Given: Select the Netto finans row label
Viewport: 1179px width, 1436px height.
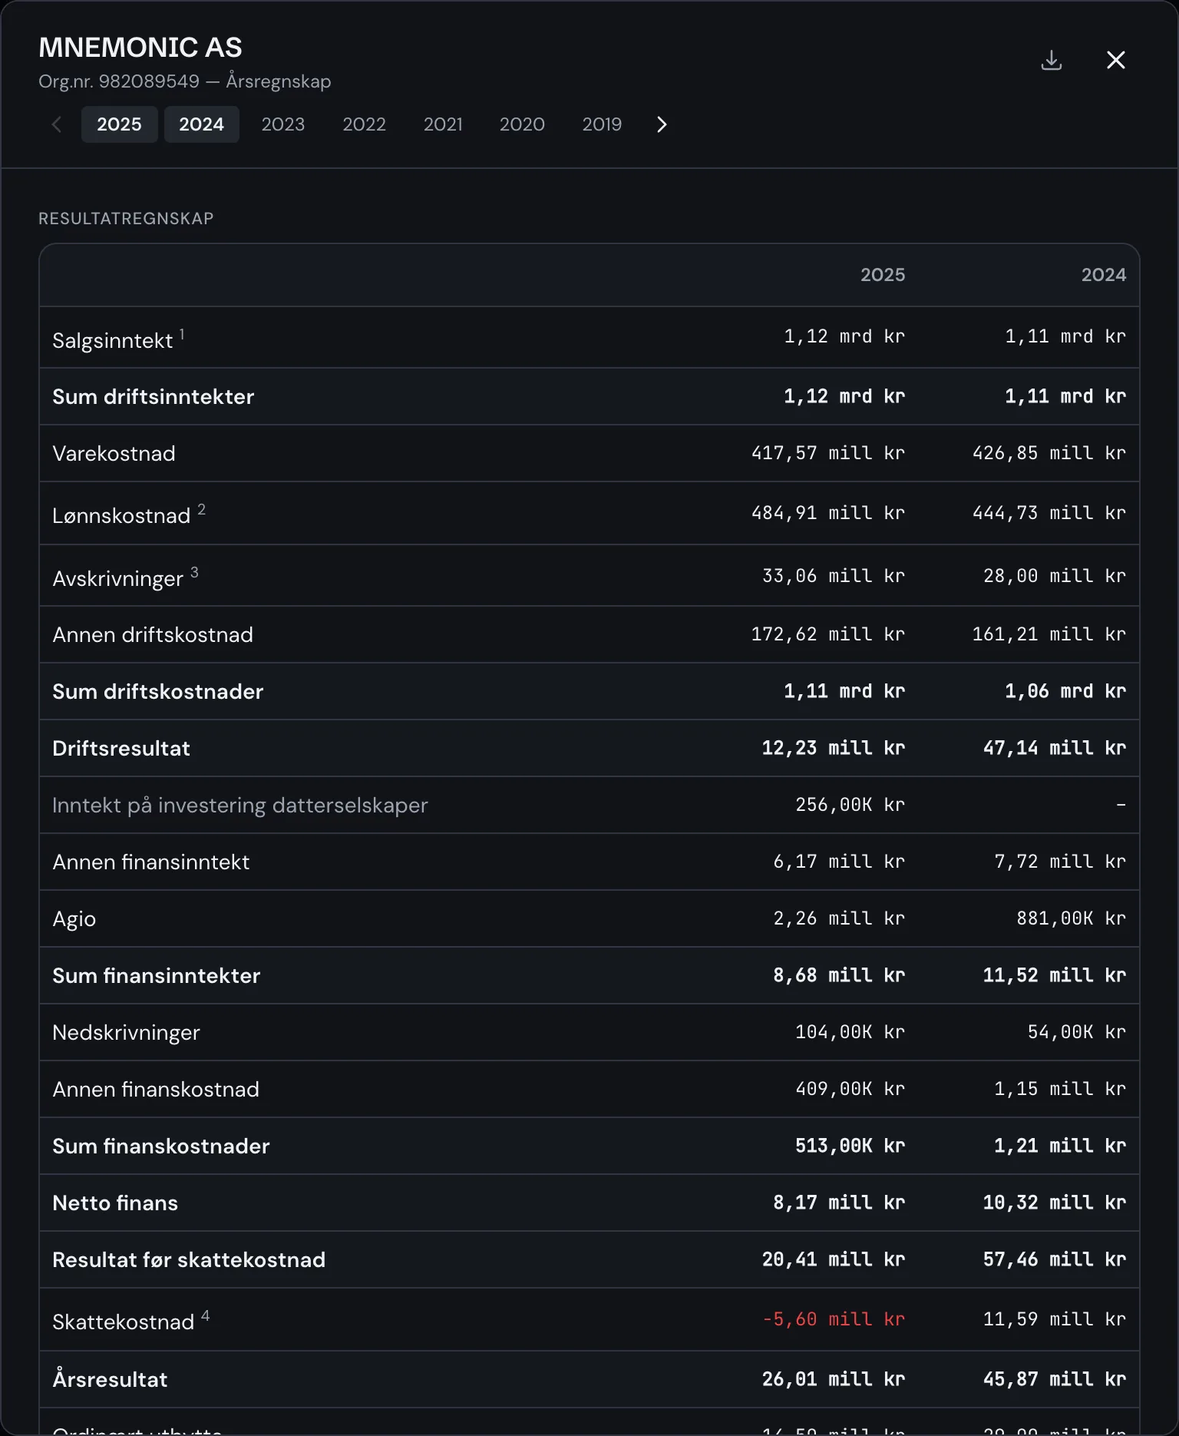Looking at the screenshot, I should (115, 1203).
